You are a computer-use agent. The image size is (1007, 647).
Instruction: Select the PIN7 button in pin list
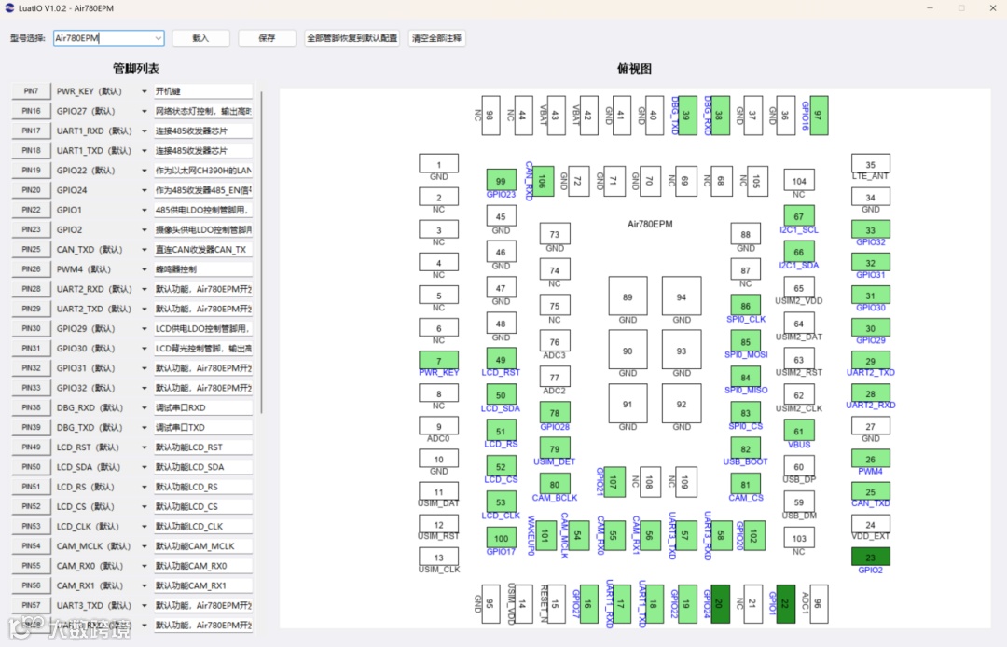point(31,91)
